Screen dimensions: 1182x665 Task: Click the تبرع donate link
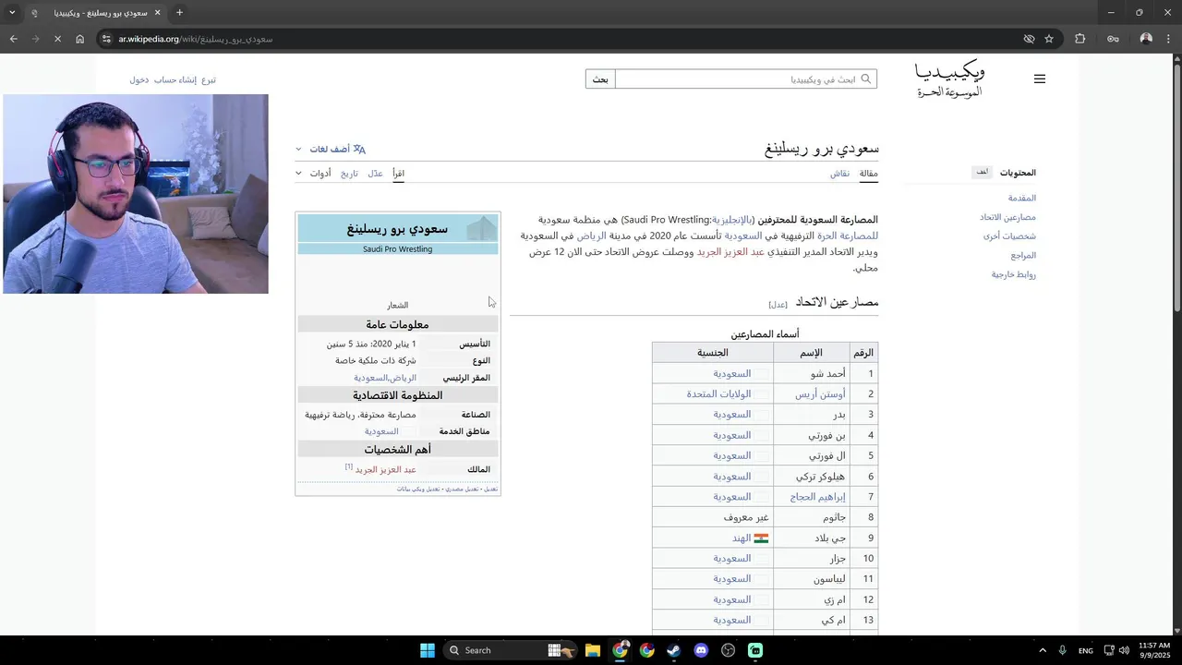209,79
